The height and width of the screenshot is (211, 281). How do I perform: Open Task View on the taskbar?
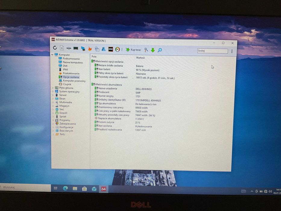pyautogui.click(x=55, y=188)
